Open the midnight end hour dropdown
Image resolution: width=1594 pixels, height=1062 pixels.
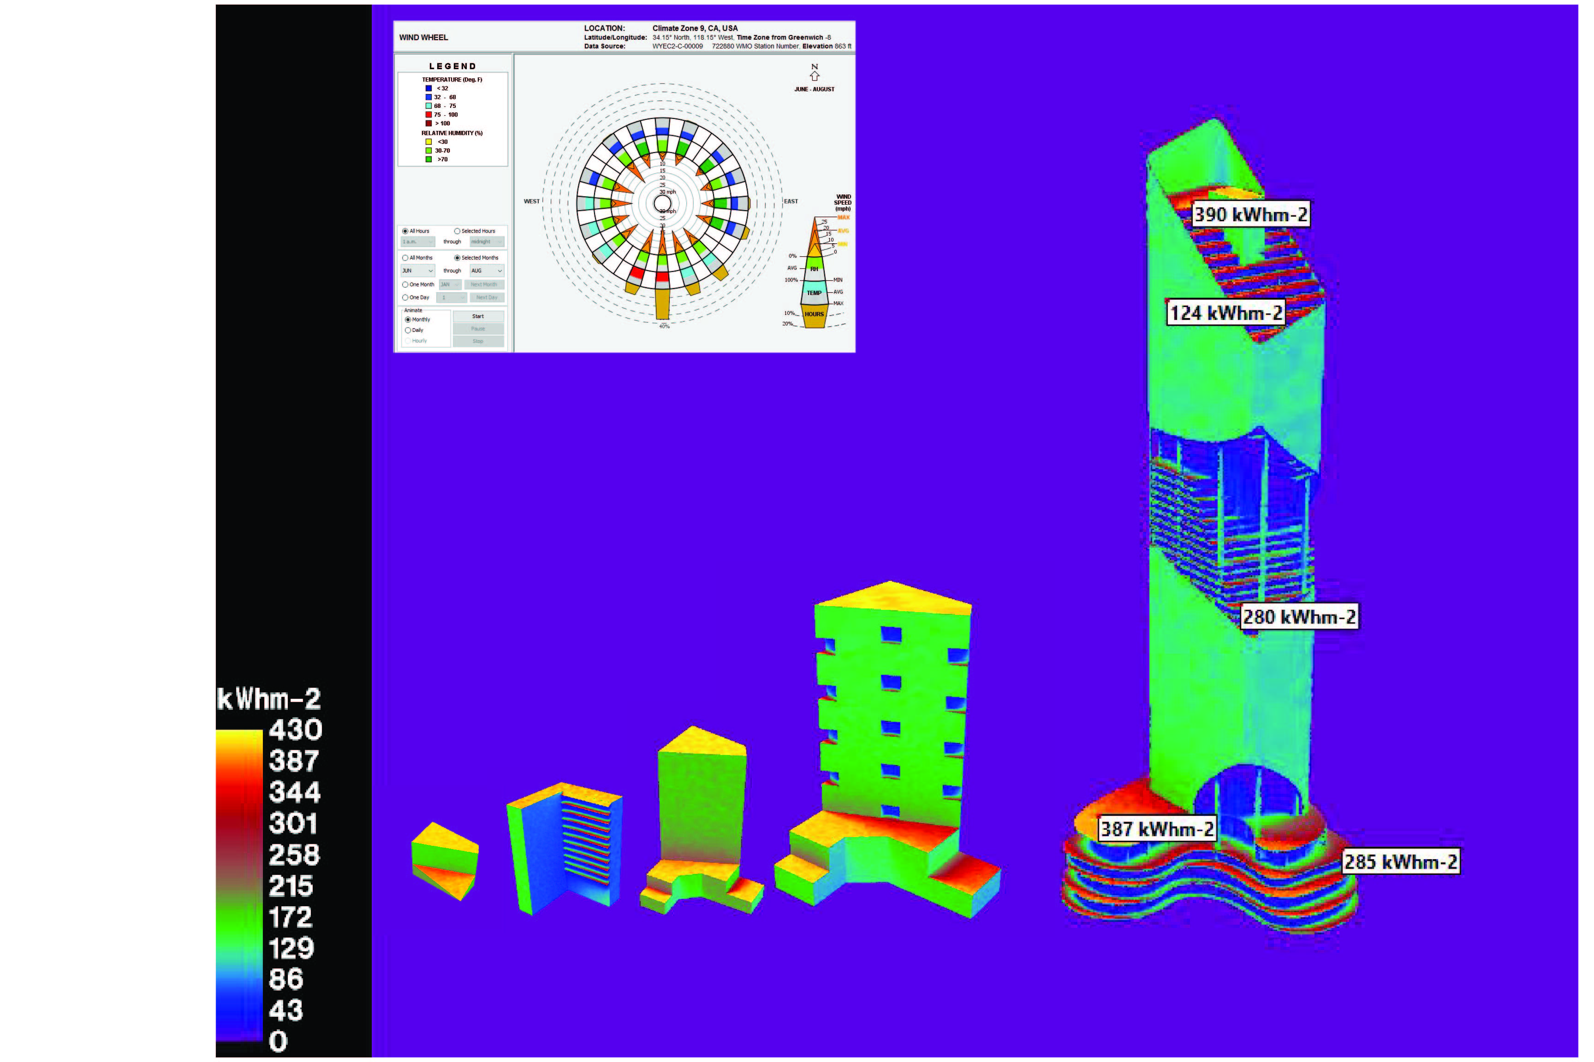tap(487, 242)
